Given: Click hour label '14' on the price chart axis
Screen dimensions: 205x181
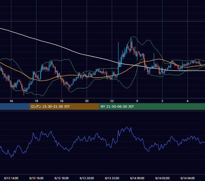Looking at the screenshot, I should [x=11, y=101].
